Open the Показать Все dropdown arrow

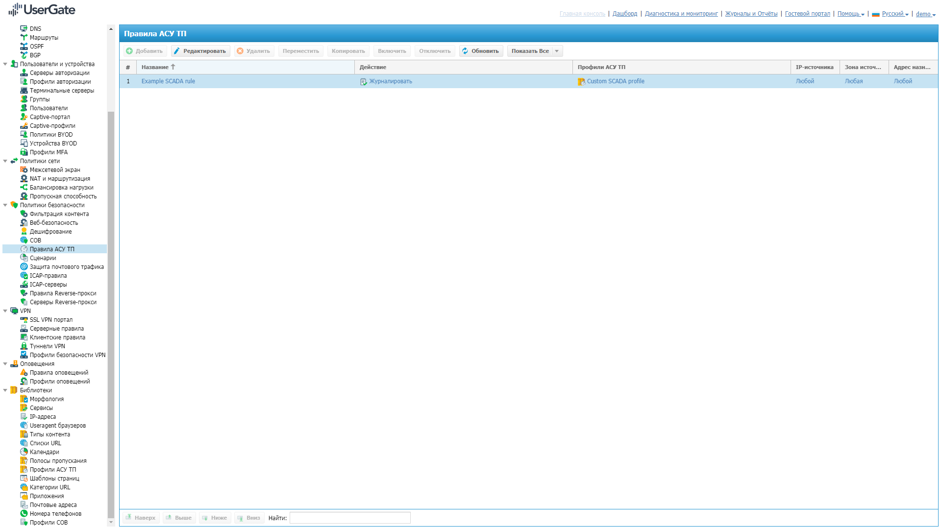click(x=557, y=51)
